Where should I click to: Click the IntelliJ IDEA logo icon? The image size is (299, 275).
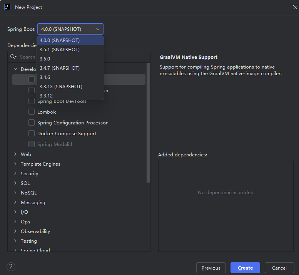(7, 7)
